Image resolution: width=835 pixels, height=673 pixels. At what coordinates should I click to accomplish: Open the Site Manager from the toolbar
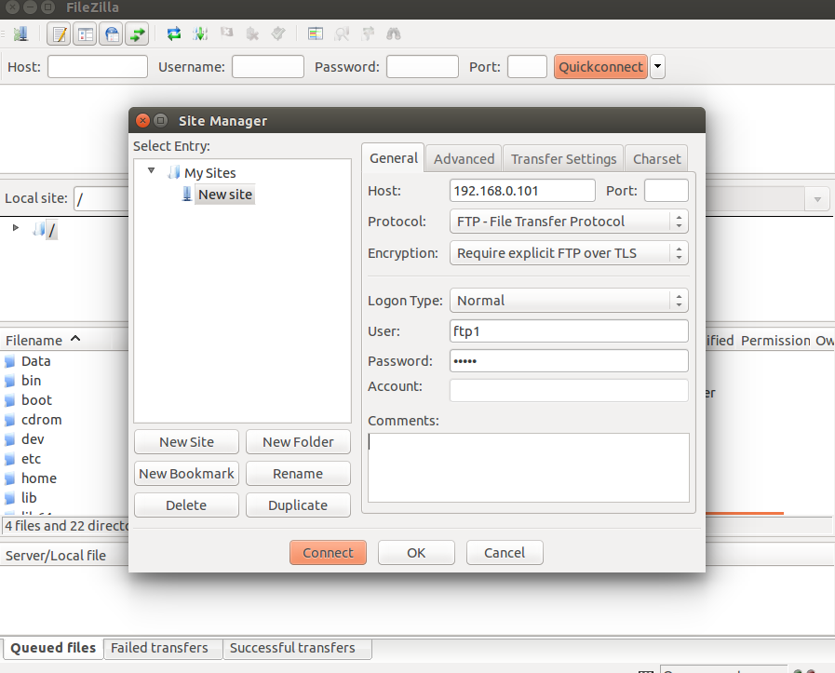pyautogui.click(x=20, y=34)
